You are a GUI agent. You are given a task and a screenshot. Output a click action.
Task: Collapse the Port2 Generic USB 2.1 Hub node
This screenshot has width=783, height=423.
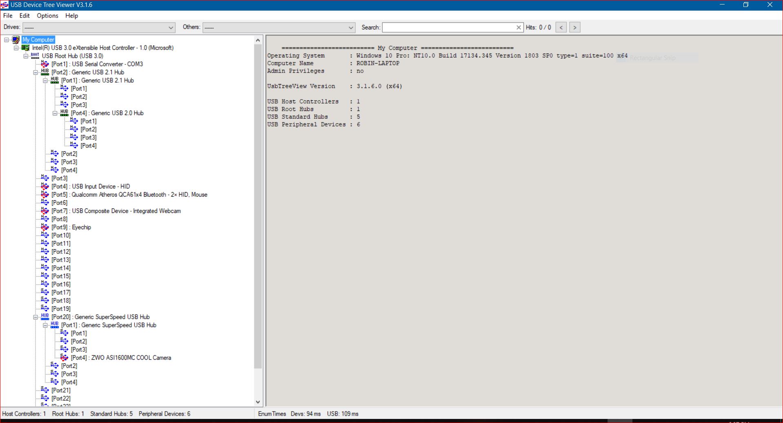tap(35, 72)
